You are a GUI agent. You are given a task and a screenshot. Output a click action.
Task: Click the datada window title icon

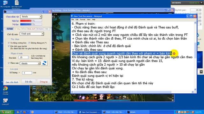(5, 12)
